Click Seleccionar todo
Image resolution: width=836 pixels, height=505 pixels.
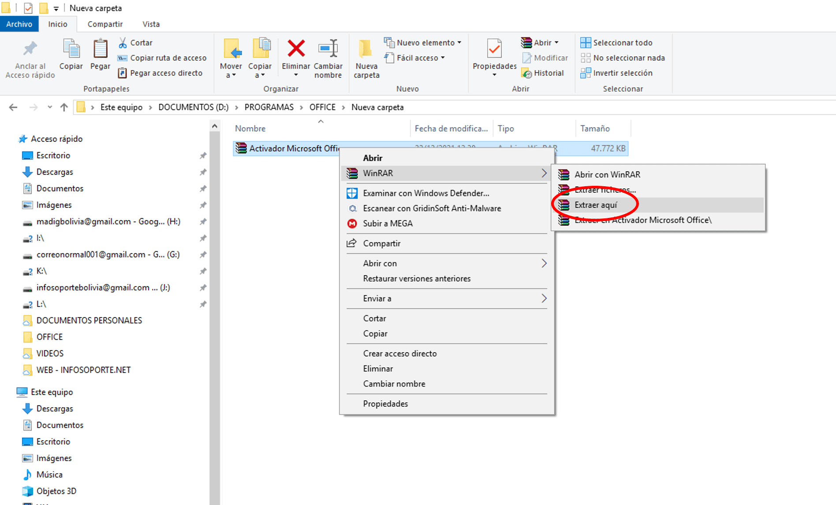pos(616,43)
